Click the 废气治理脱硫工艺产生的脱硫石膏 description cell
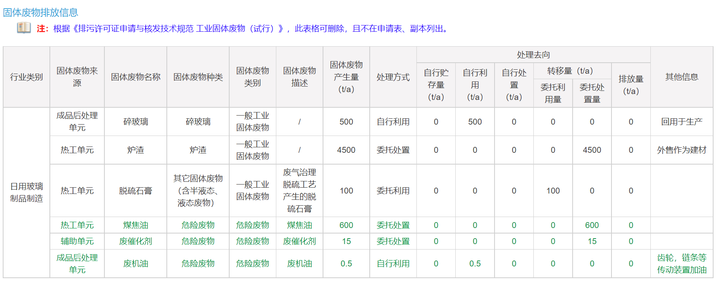Viewport: 721px width, 295px height. pyautogui.click(x=299, y=190)
